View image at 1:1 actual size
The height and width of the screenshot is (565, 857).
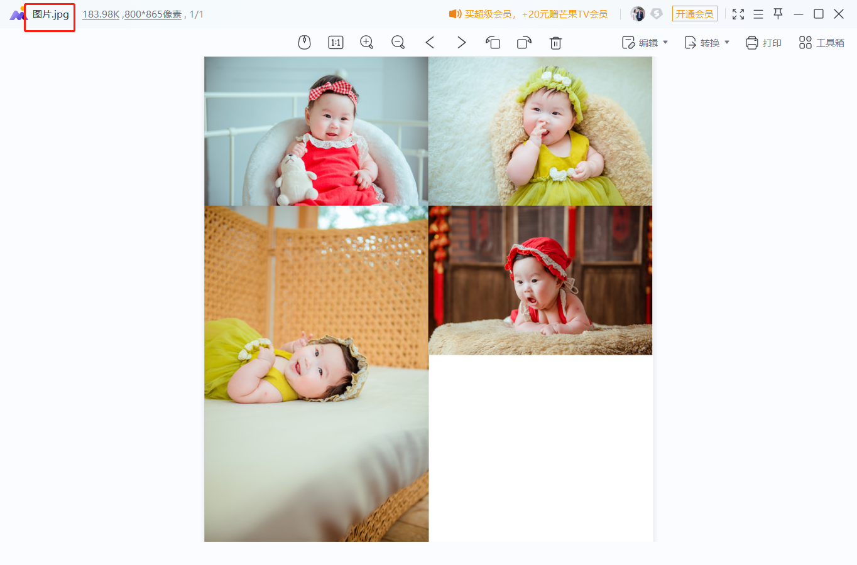pos(336,42)
